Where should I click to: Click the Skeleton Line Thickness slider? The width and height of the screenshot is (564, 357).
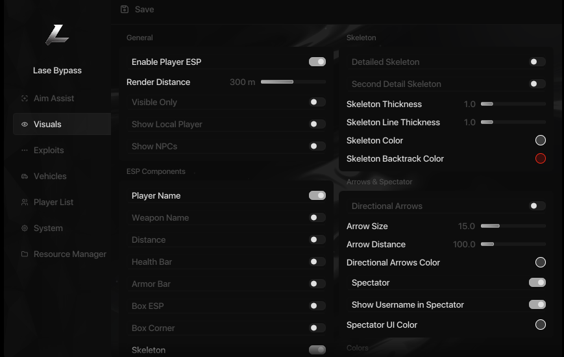pos(513,123)
